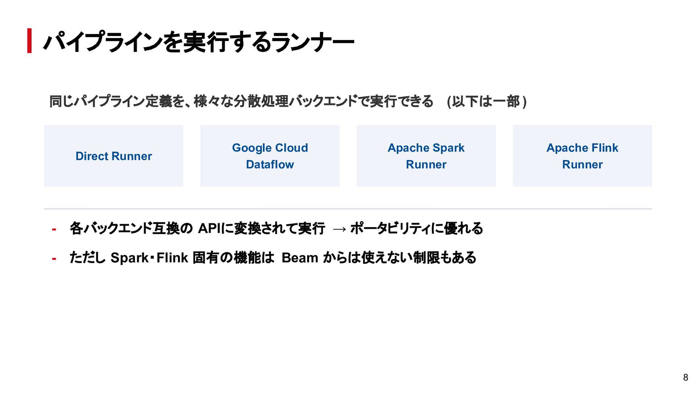Click the red dash of first bullet
697x393 pixels.
[x=54, y=229]
